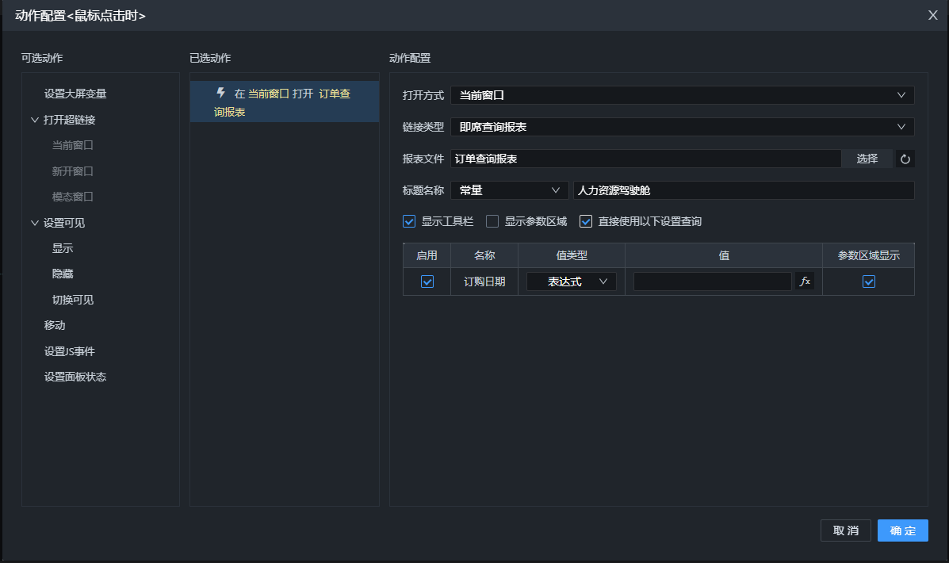Change the 表达式 value type dropdown
Screen dimensions: 949x563
[571, 281]
